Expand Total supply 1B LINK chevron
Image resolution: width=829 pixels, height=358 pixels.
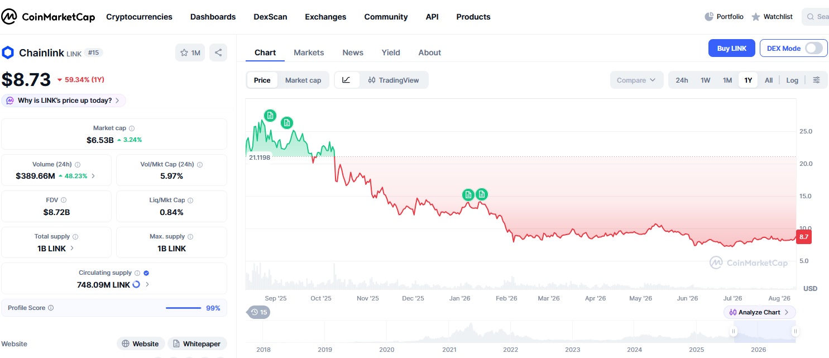point(72,248)
